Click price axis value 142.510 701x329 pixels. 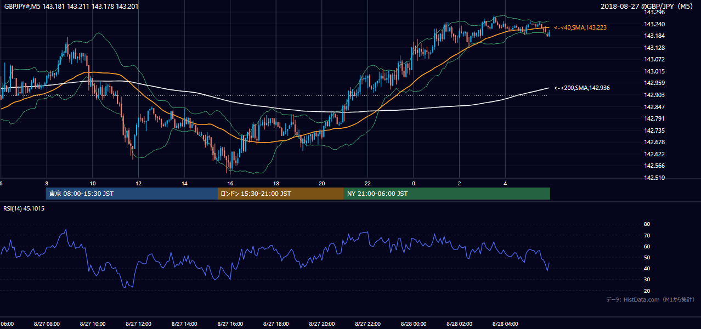click(x=654, y=178)
